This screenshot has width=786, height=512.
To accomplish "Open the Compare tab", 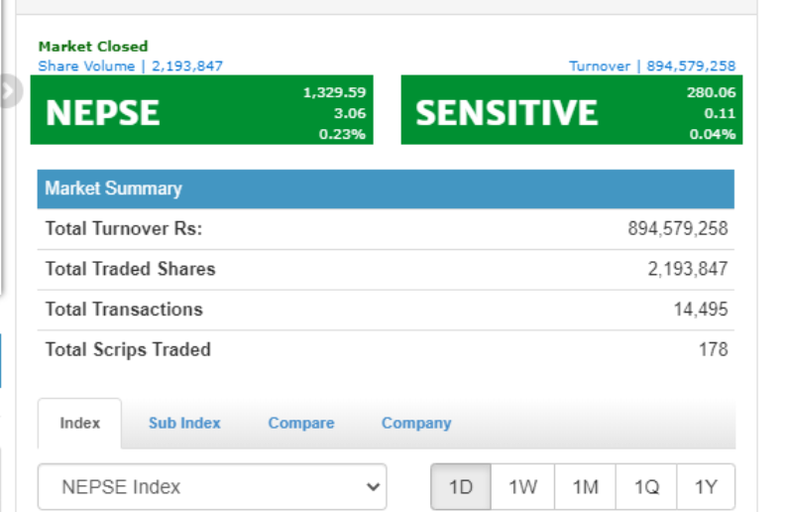I will [301, 423].
